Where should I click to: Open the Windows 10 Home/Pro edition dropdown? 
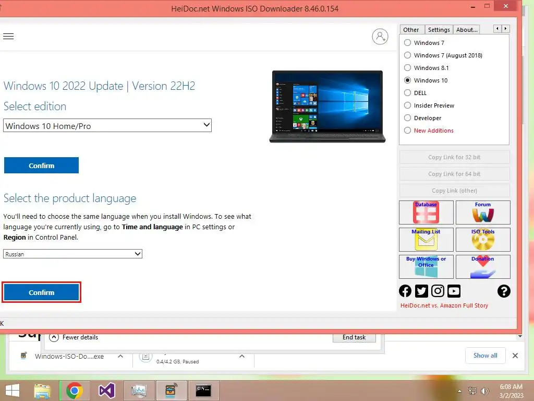[107, 125]
